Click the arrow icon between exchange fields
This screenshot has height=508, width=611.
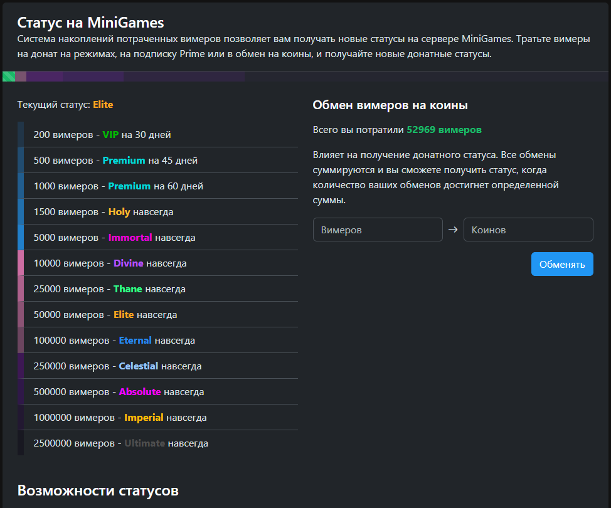click(x=453, y=230)
